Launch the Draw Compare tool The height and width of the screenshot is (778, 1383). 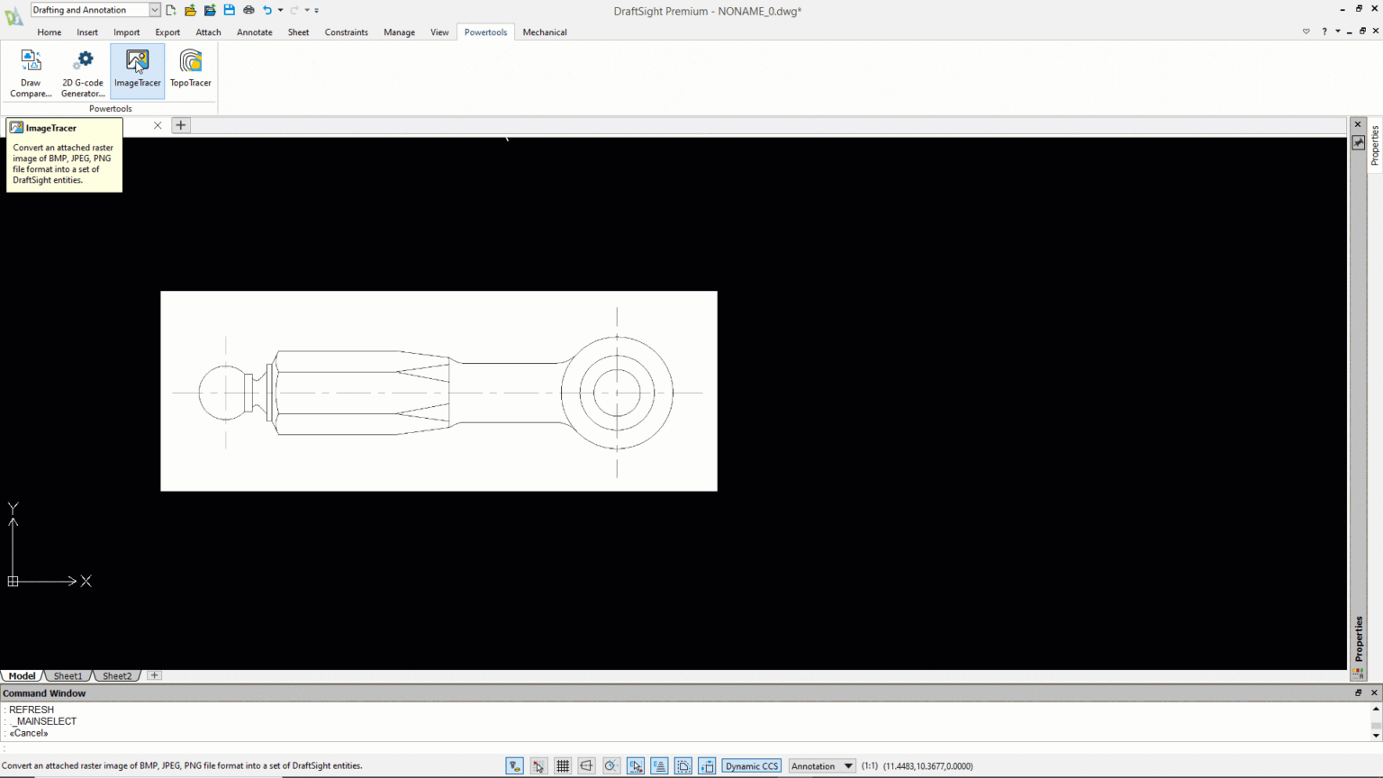click(30, 70)
